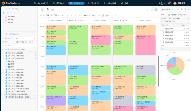Expand the first folder in マイワークアイテム

pos(4,17)
